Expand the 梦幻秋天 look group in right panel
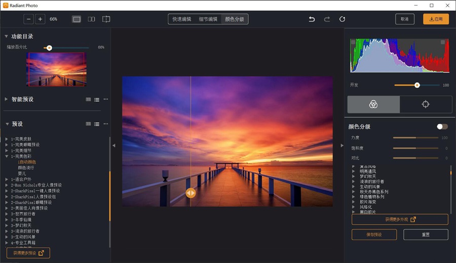 pos(353,176)
